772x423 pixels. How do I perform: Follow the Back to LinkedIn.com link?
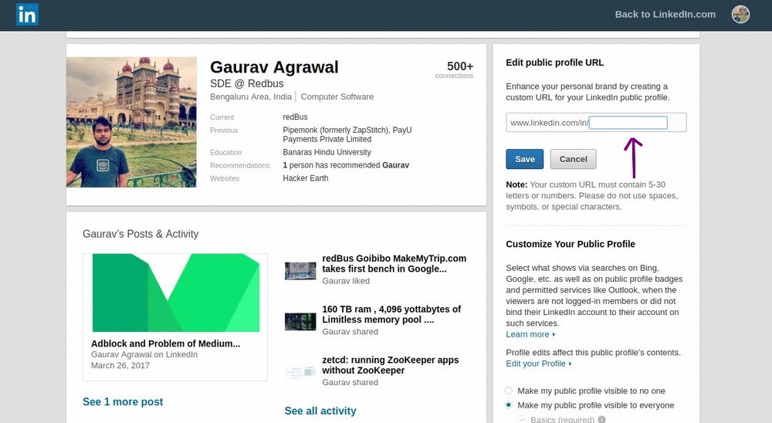[x=665, y=15]
